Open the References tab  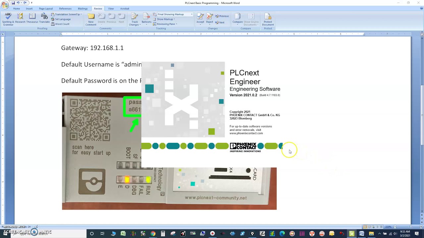(65, 9)
